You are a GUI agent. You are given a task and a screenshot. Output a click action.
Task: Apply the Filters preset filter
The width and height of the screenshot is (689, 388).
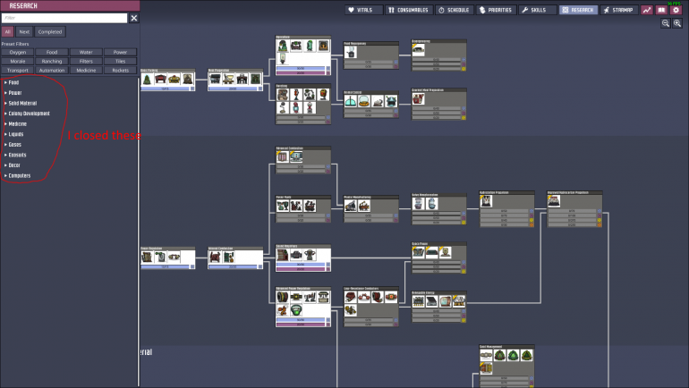point(86,61)
